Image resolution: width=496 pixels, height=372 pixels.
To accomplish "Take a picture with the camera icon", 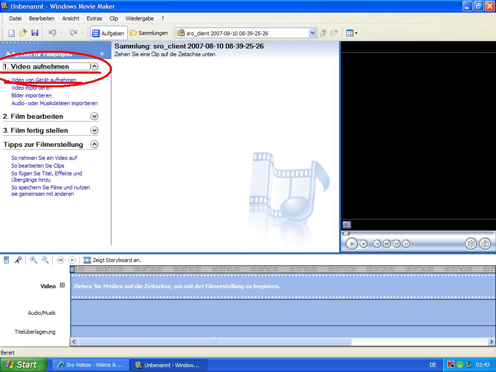I will (x=485, y=244).
